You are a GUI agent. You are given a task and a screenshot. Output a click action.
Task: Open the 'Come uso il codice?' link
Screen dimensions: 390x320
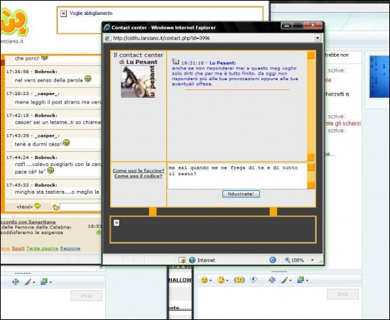(139, 176)
